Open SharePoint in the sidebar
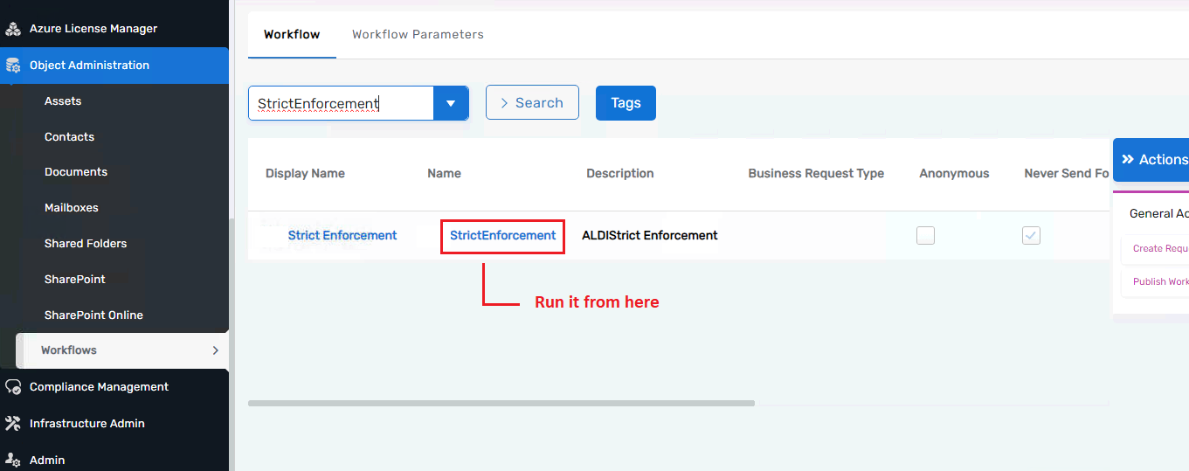Viewport: 1189px width, 471px height. coord(75,280)
